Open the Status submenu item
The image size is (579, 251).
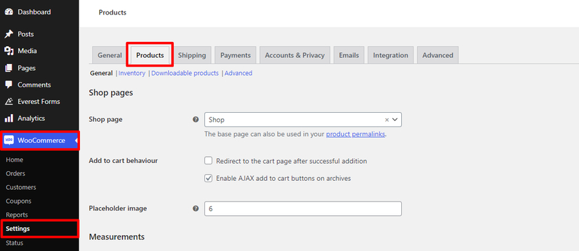(14, 243)
